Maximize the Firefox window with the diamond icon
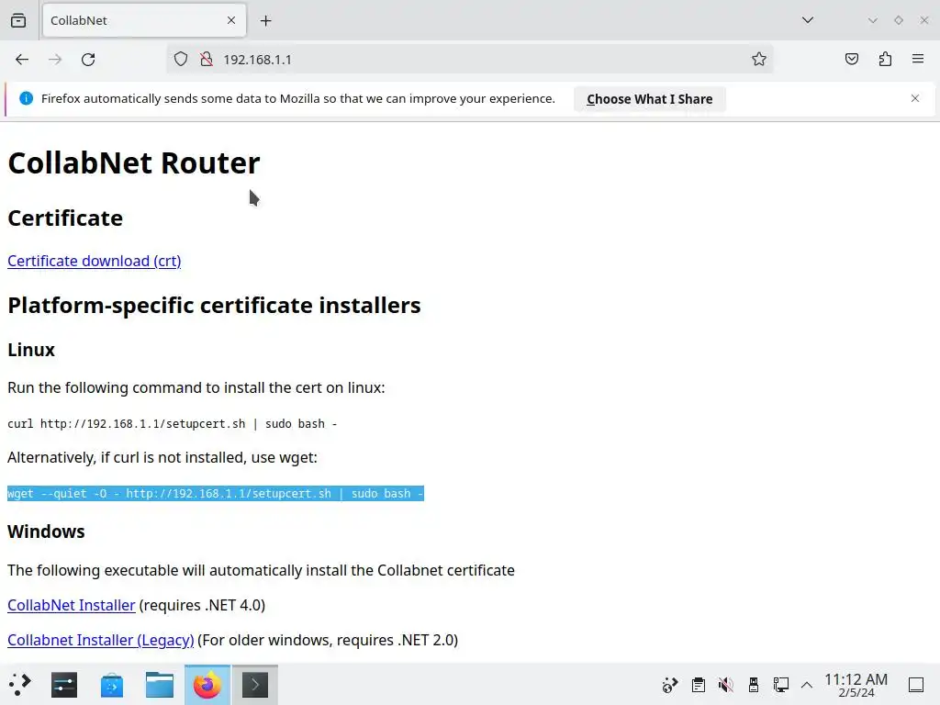 tap(898, 20)
